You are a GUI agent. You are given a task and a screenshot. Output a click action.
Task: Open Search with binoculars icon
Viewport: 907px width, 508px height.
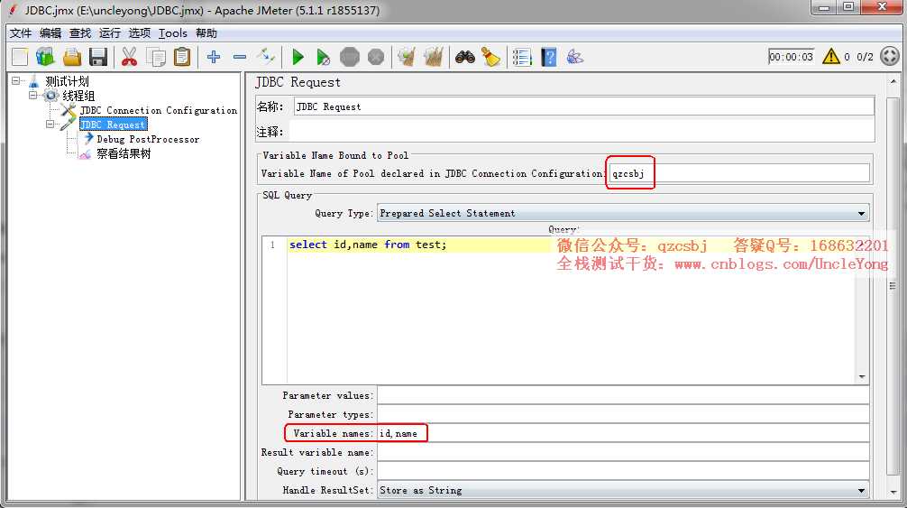click(465, 57)
